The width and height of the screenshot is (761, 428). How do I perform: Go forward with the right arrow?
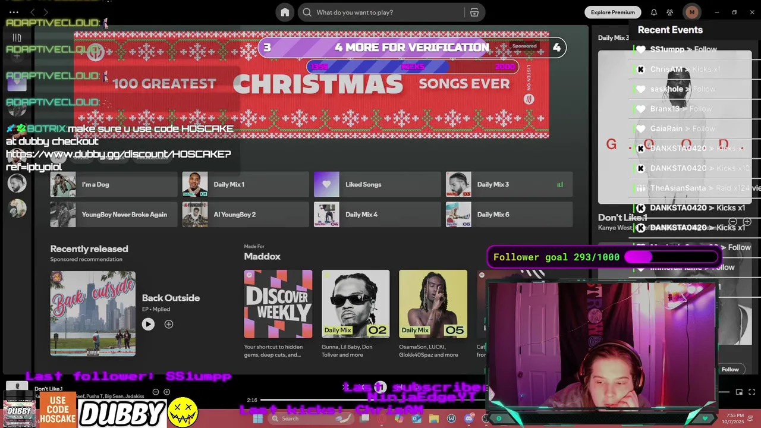[46, 12]
